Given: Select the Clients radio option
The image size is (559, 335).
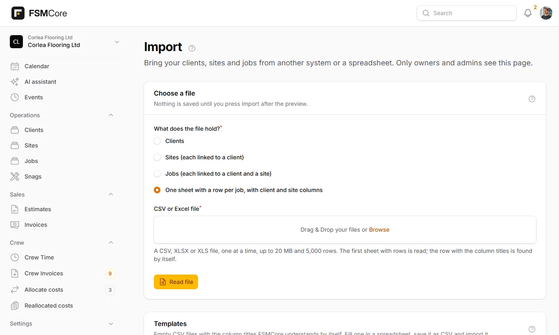Looking at the screenshot, I should (x=157, y=141).
